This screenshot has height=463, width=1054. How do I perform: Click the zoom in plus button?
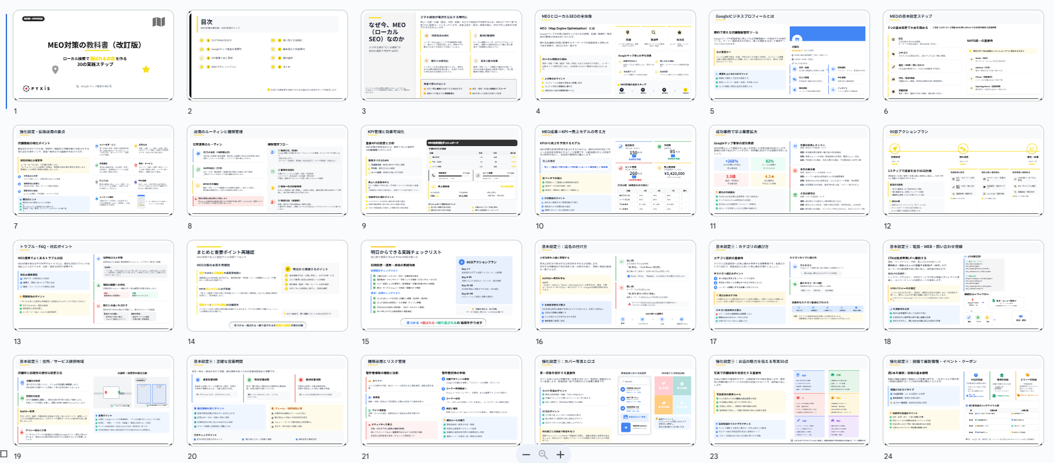[561, 455]
